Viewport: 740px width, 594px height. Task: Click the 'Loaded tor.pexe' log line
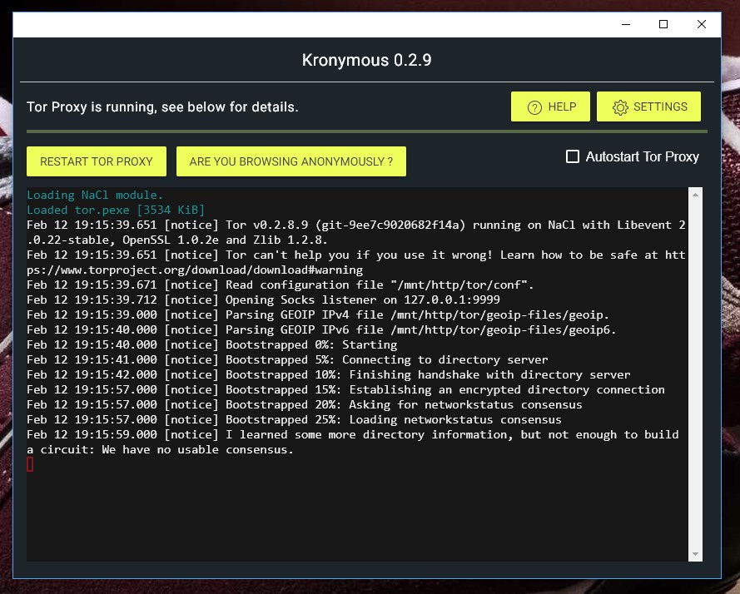tap(116, 210)
